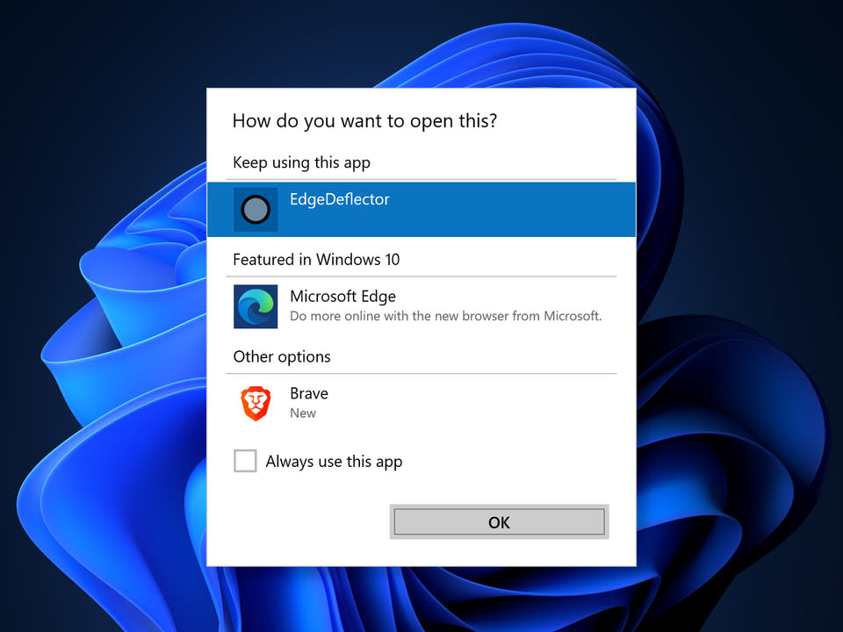This screenshot has height=632, width=843.
Task: Enable the Always use this app checkbox
Action: click(x=245, y=461)
